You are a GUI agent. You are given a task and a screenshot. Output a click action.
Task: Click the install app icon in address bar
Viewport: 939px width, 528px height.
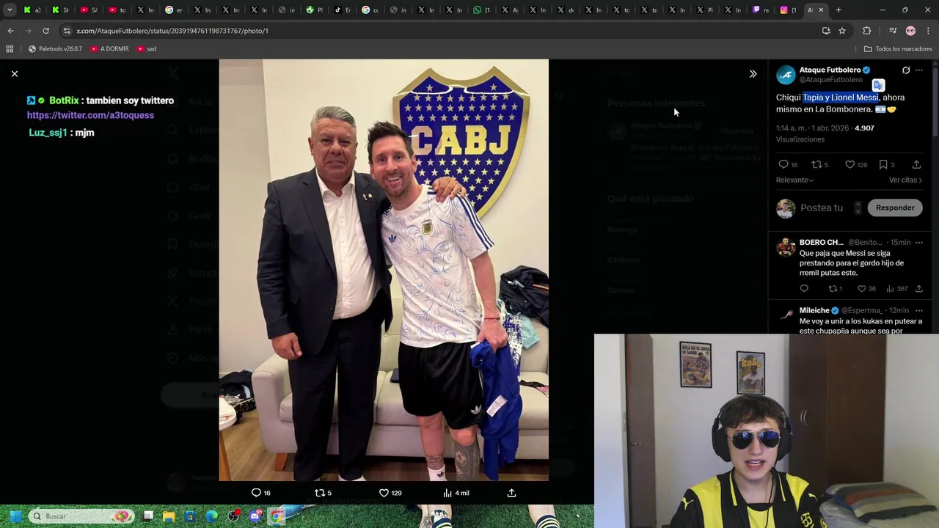click(826, 31)
